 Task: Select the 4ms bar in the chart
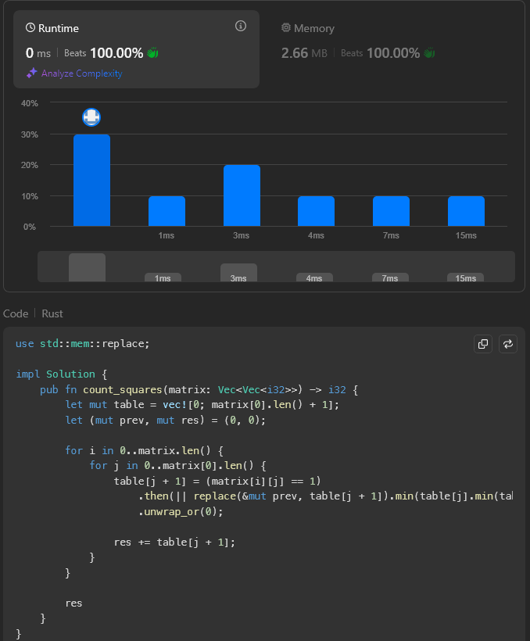(x=316, y=211)
